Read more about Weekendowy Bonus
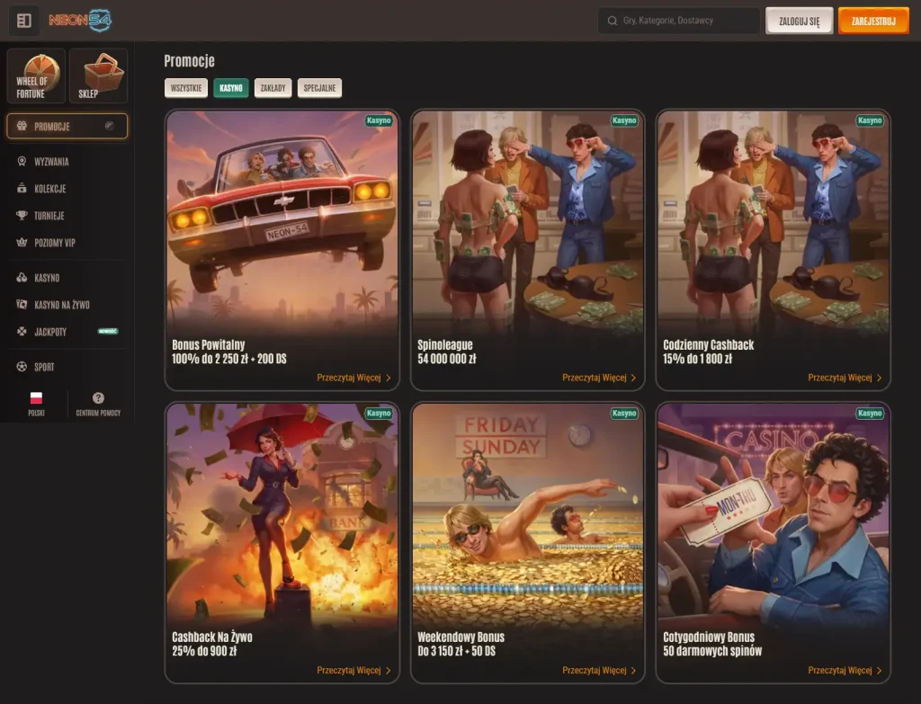 click(x=599, y=670)
